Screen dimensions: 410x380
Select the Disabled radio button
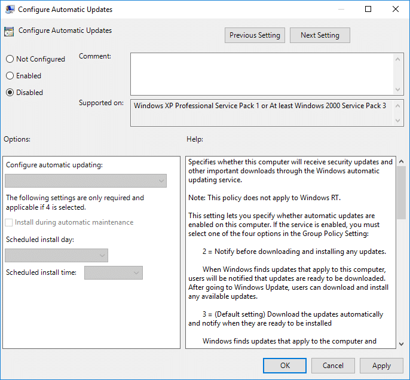coord(10,93)
